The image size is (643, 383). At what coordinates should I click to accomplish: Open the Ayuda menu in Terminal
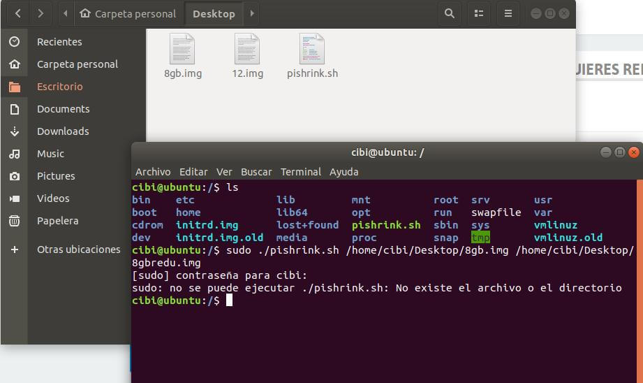(343, 172)
